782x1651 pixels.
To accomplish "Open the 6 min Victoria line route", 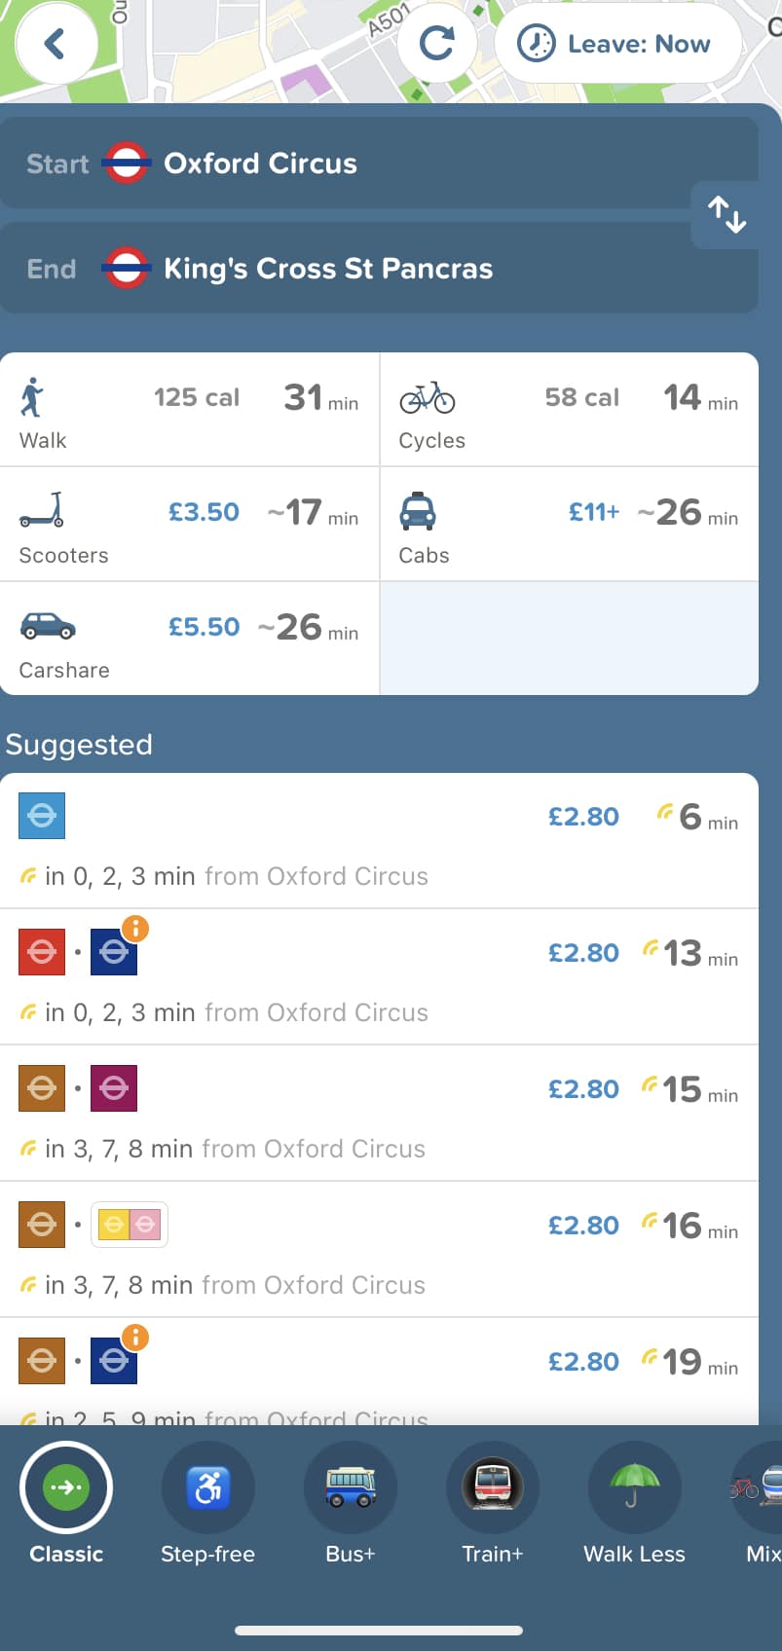I will click(x=379, y=841).
